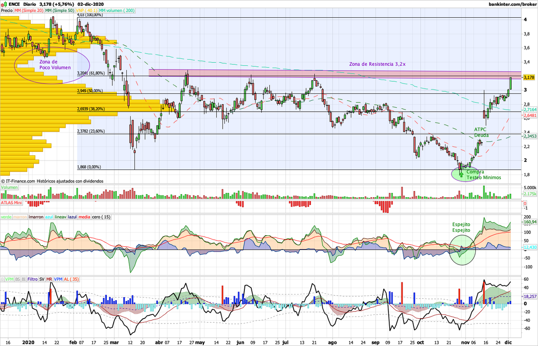Click the red media series label
Image resolution: width=538 pixels, height=346 pixels.
tap(85, 217)
